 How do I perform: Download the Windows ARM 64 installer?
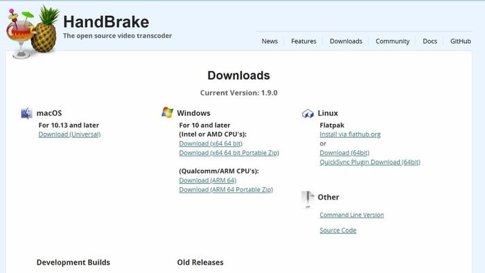tap(208, 181)
